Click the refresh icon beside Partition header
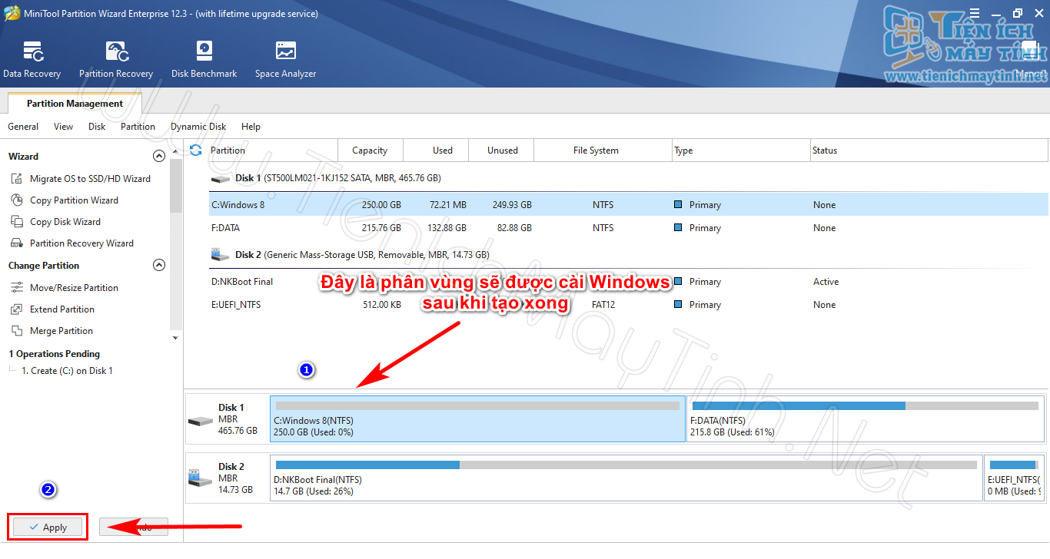The height and width of the screenshot is (559, 1050). [x=196, y=150]
